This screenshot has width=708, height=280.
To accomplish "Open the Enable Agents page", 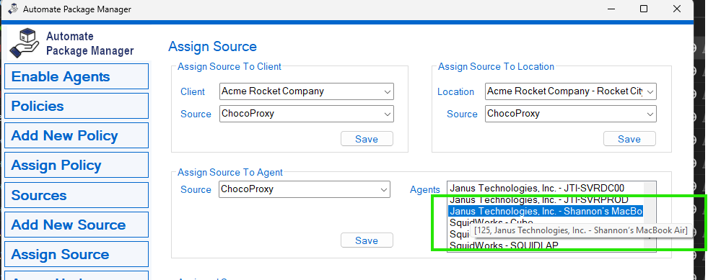I will click(x=77, y=76).
